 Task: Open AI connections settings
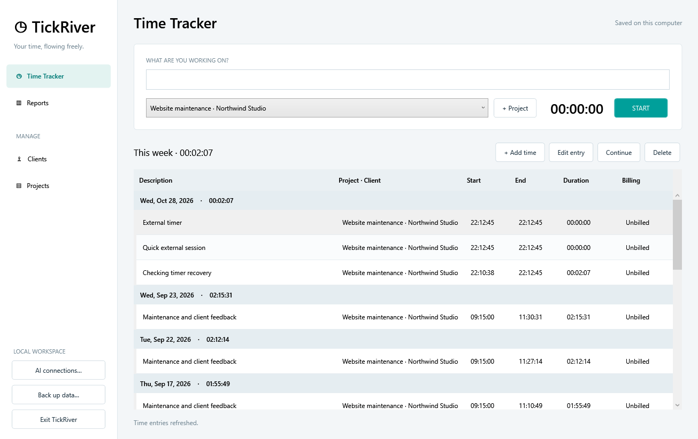59,370
